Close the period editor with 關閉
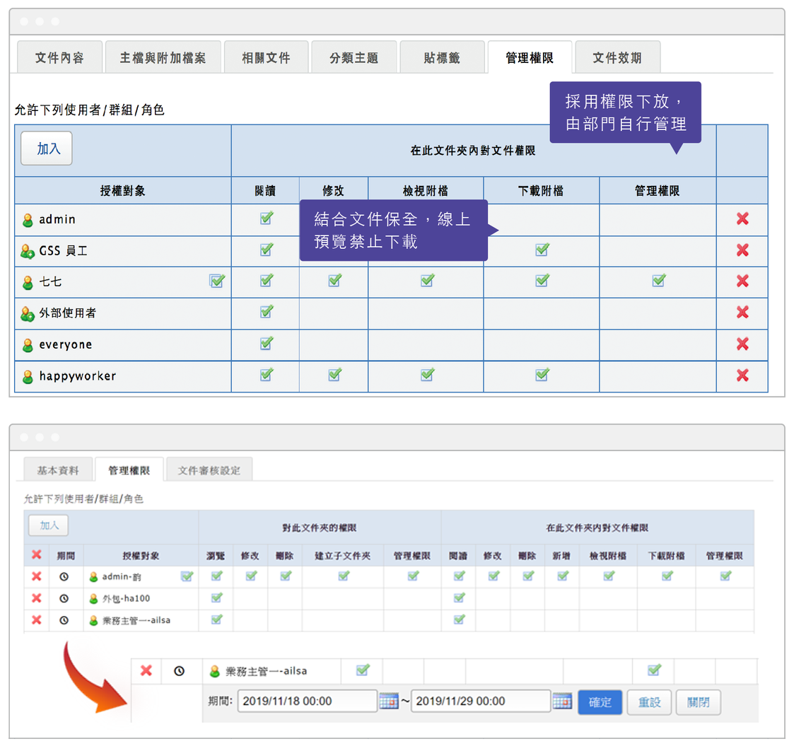Viewport: 794px width, 751px height. point(699,702)
